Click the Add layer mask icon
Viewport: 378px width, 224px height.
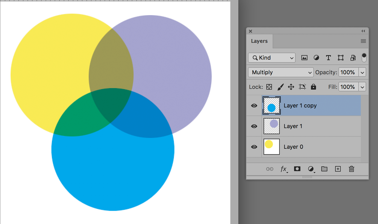click(297, 169)
